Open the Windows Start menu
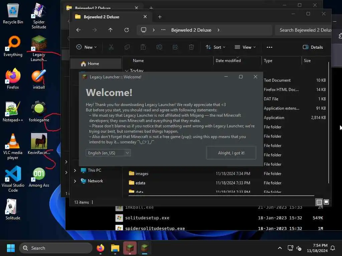 (11, 248)
